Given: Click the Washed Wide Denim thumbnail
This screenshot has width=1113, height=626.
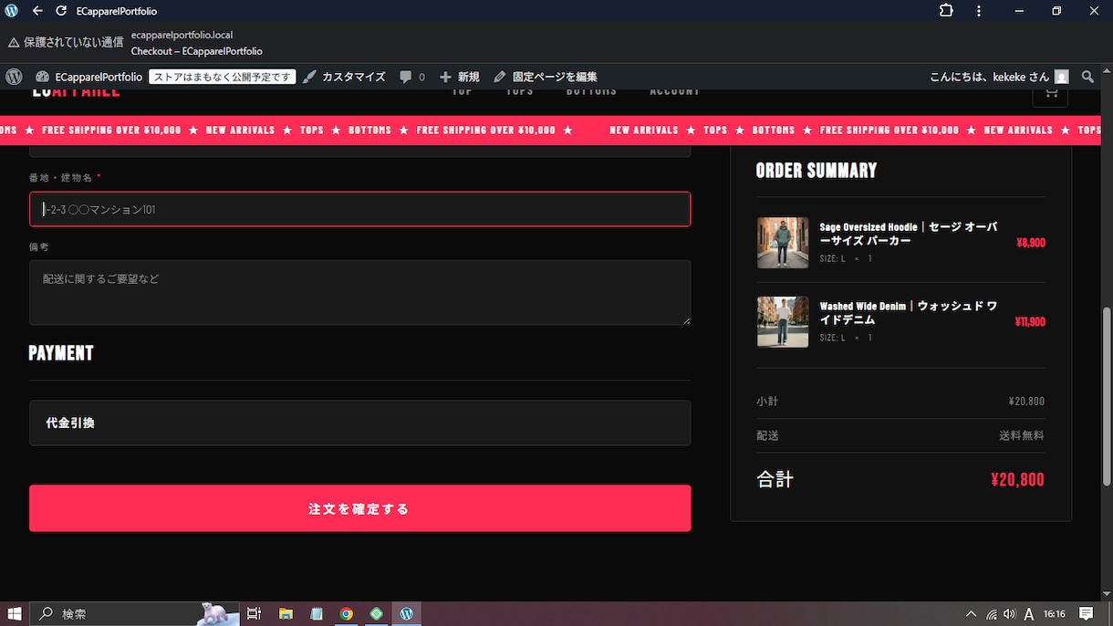Looking at the screenshot, I should point(783,321).
